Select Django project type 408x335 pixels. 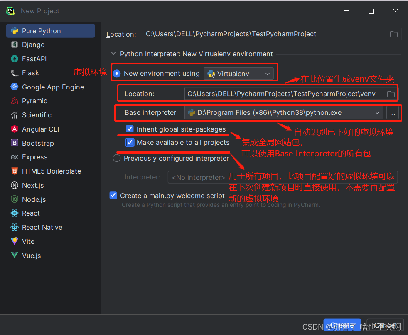point(50,45)
